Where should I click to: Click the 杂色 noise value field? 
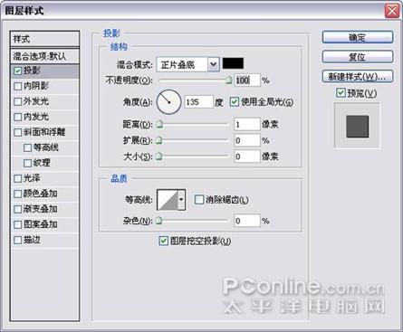coord(247,221)
